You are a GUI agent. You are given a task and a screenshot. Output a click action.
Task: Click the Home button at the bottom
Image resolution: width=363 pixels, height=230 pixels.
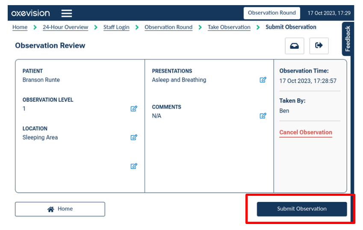coord(60,209)
